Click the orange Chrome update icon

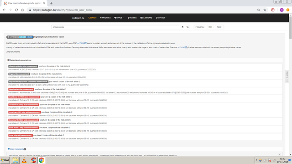288,10
